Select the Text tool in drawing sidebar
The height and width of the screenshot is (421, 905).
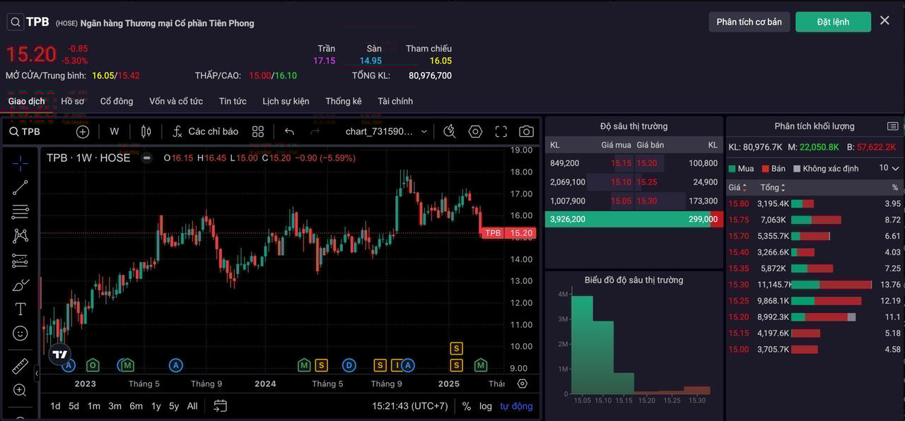[x=21, y=309]
